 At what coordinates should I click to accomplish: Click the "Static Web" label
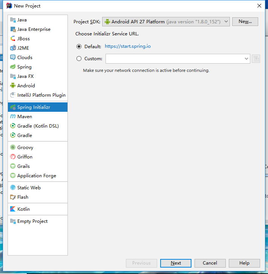[29, 188]
